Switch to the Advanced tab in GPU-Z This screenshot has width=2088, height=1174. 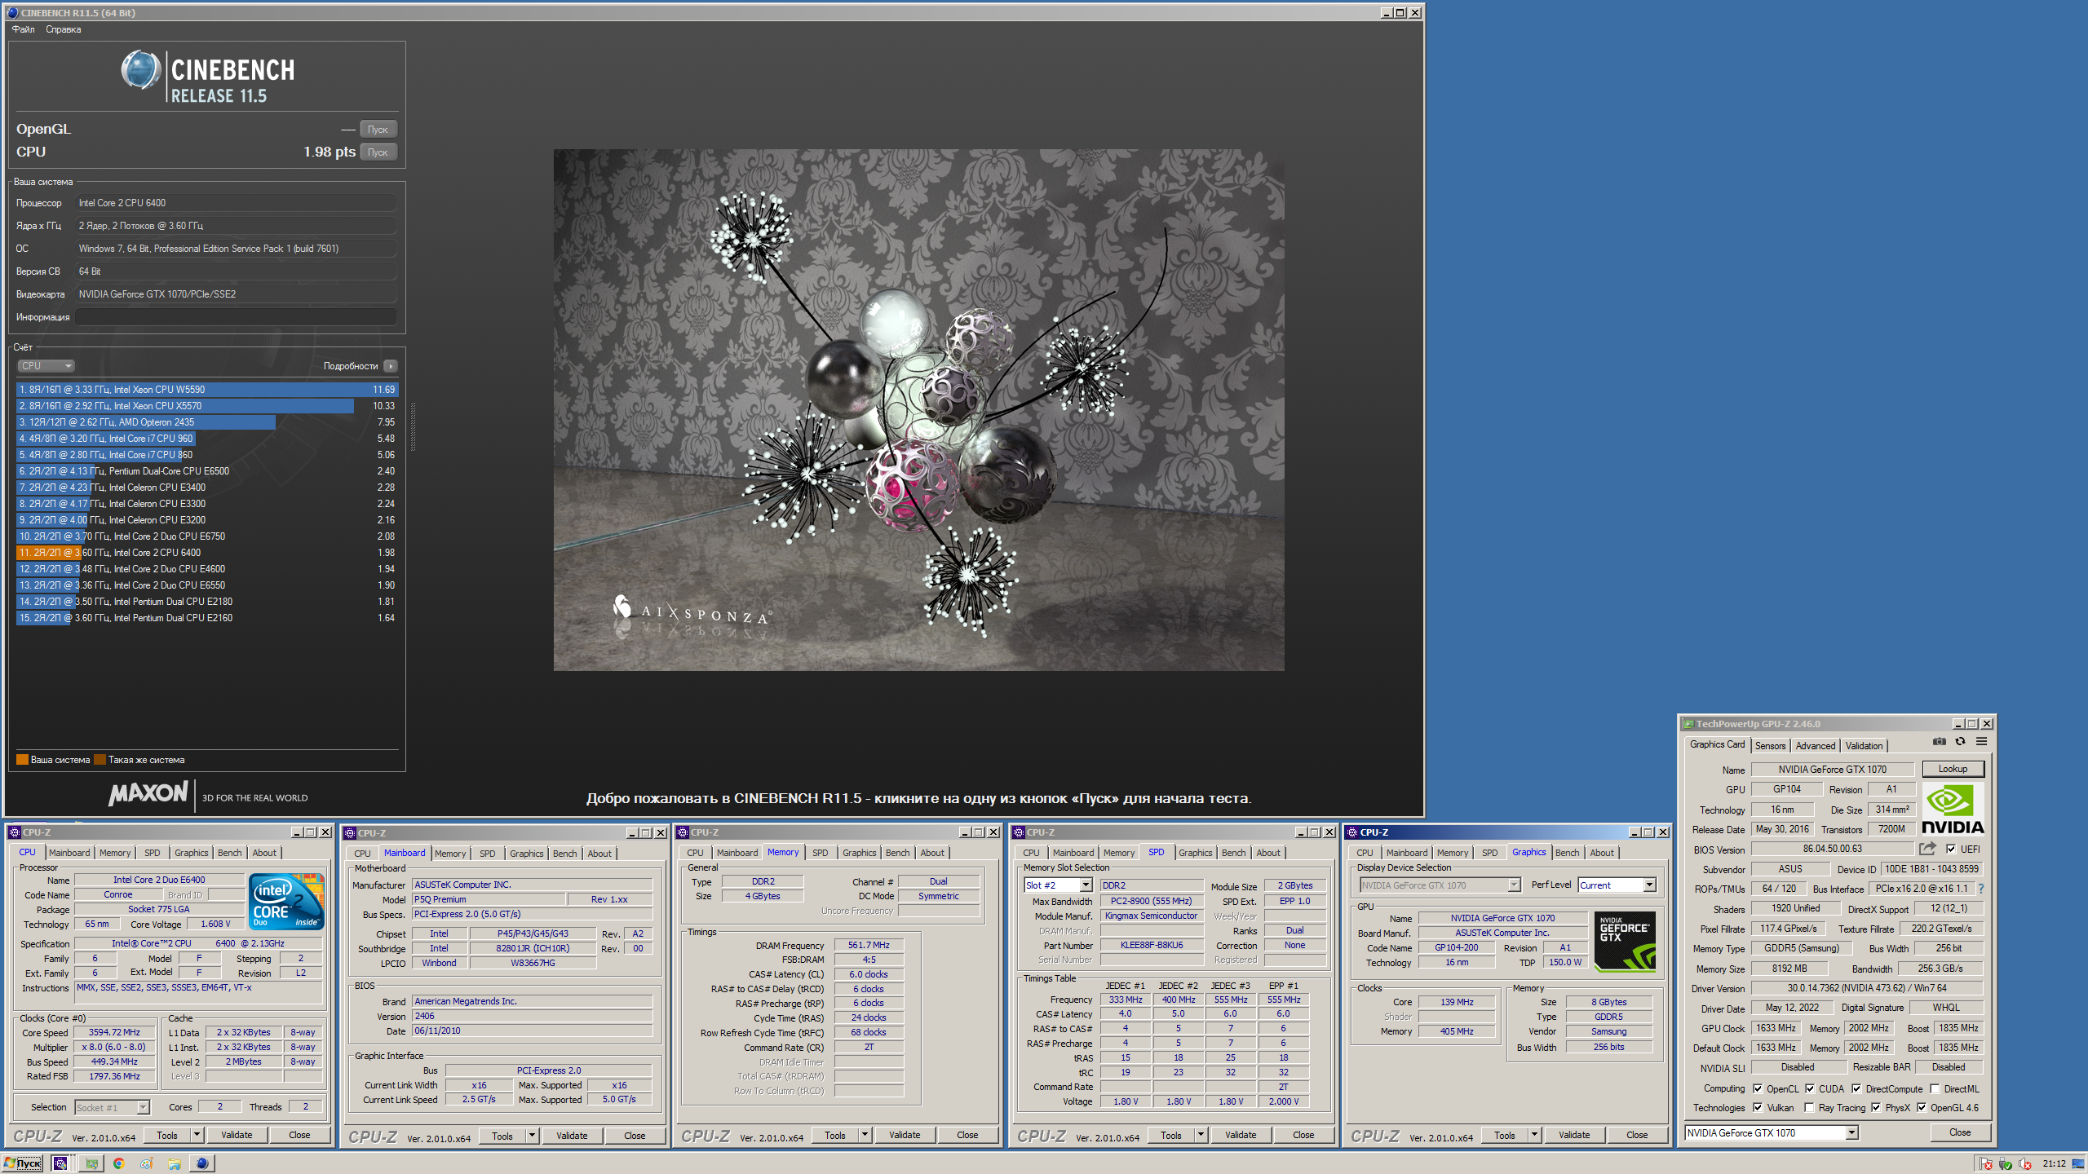[x=1815, y=745]
